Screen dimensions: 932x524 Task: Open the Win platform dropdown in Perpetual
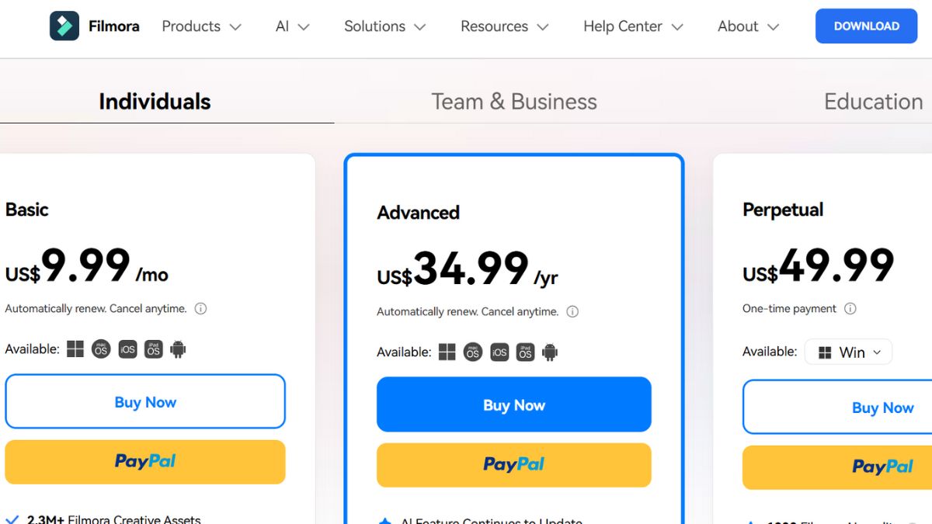tap(848, 352)
